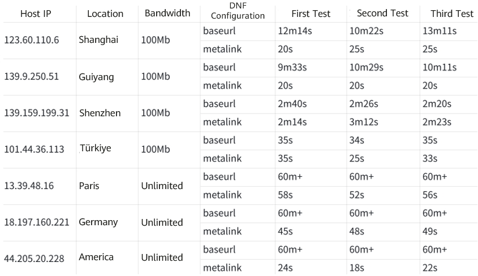Click the DNF Configuration column header
Image resolution: width=478 pixels, height=276 pixels.
tap(238, 12)
